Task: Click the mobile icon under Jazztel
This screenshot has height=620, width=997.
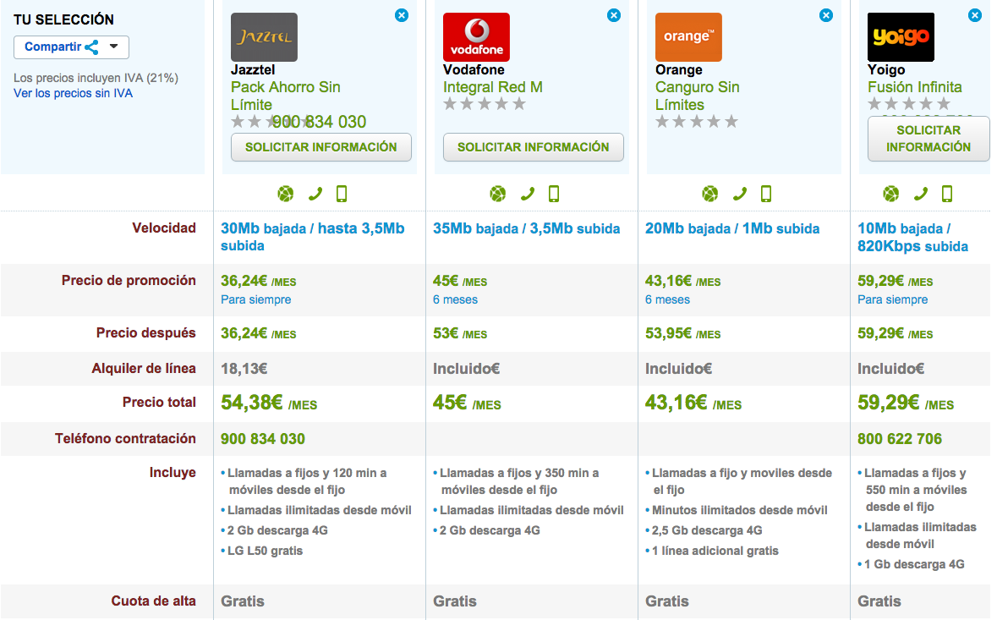Action: tap(342, 194)
